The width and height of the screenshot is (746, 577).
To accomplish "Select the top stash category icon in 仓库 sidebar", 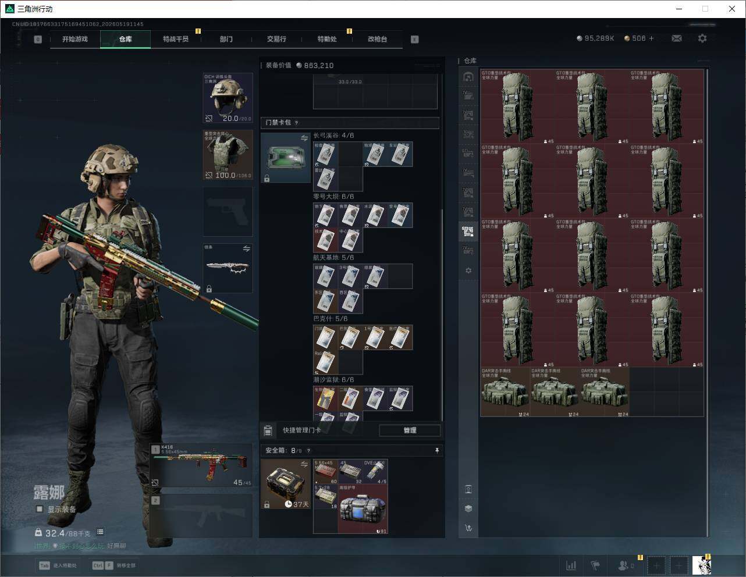I will pyautogui.click(x=468, y=77).
